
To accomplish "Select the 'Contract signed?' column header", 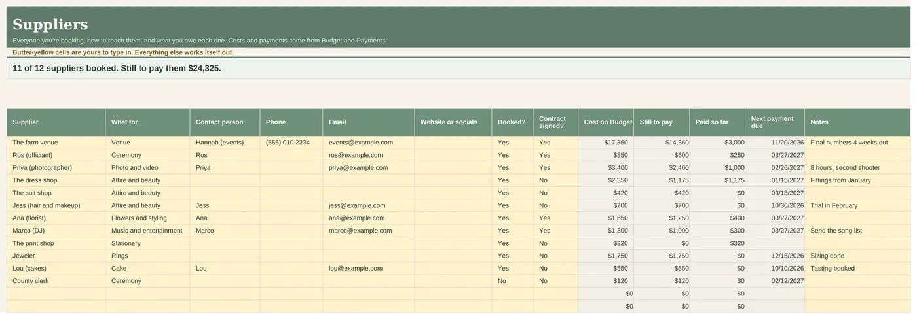I will 556,122.
